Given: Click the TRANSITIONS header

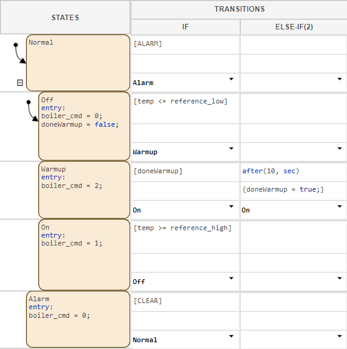Looking at the screenshot, I should [239, 9].
